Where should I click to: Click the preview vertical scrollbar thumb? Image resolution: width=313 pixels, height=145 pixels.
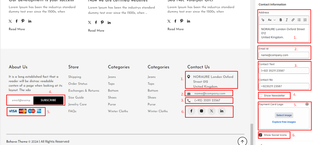252,134
